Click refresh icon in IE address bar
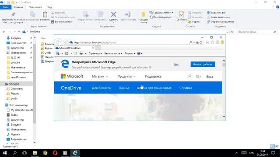The height and width of the screenshot is (157, 280). [x=201, y=42]
